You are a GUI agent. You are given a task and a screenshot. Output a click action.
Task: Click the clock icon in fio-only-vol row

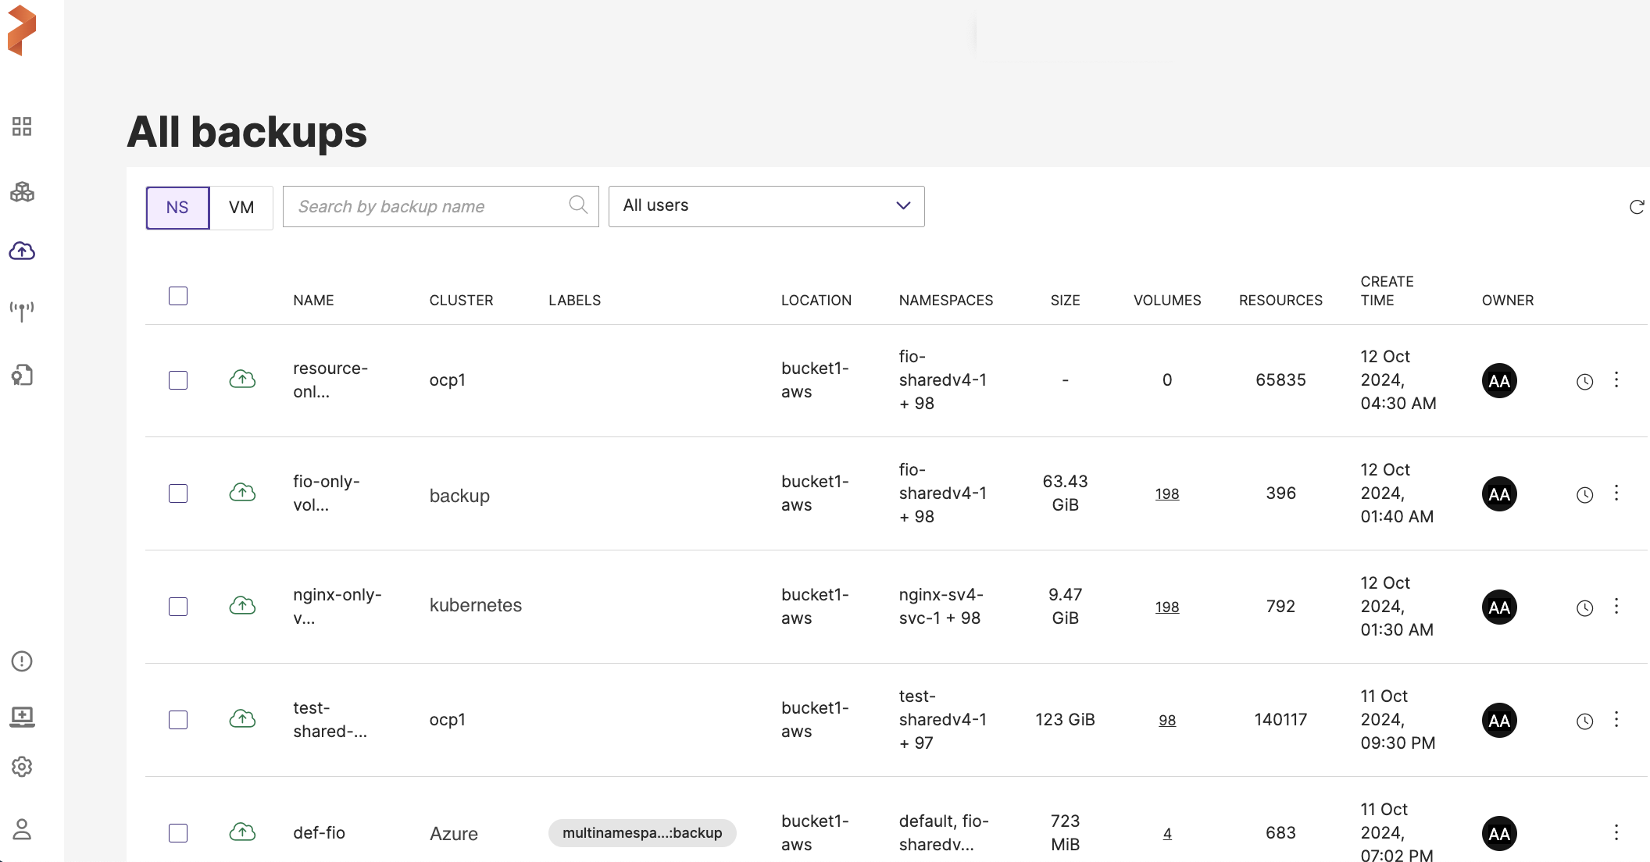pyautogui.click(x=1584, y=495)
